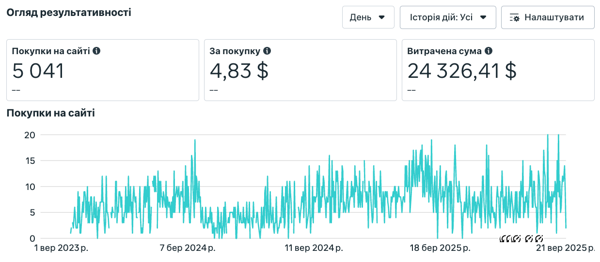Click the caret arrow in Історія дій
This screenshot has width=600, height=262.
(483, 17)
